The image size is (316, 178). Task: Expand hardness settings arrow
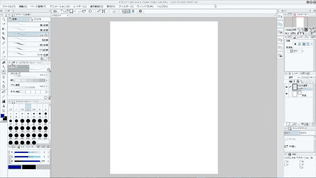47,80
